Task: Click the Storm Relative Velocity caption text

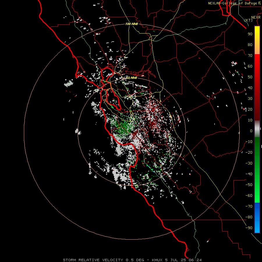Action: pos(132,260)
